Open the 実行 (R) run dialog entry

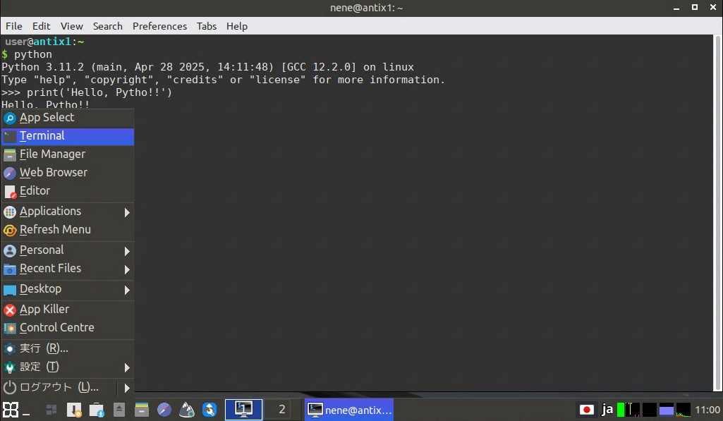coord(44,348)
